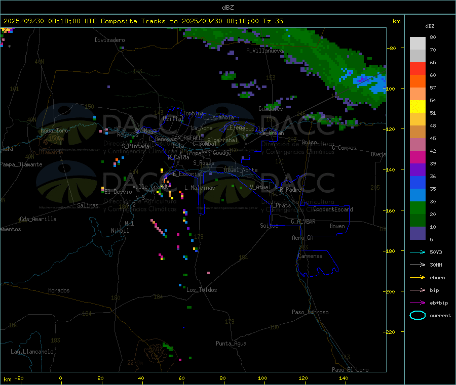Pick the 45 dBZ mauve swatch
The height and width of the screenshot is (385, 456).
click(417, 145)
